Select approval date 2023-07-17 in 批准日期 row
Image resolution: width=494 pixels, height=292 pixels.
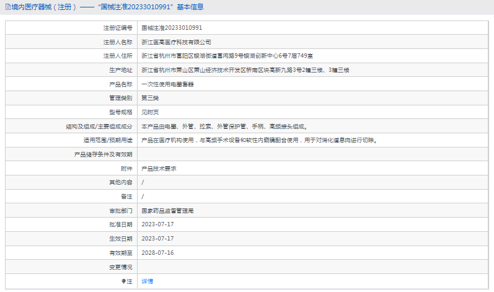pos(157,224)
